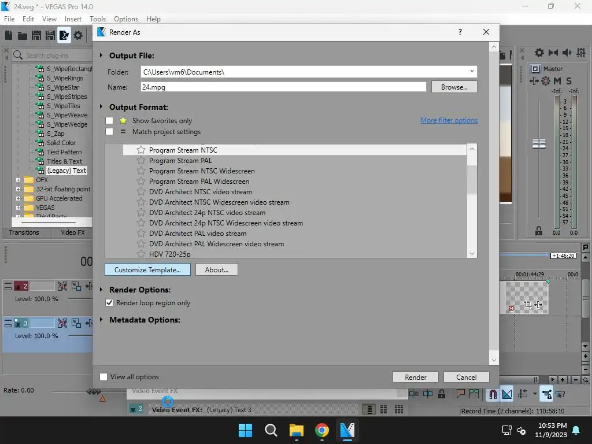Open More filter options link
Viewport: 592px width, 444px height.
(x=449, y=120)
